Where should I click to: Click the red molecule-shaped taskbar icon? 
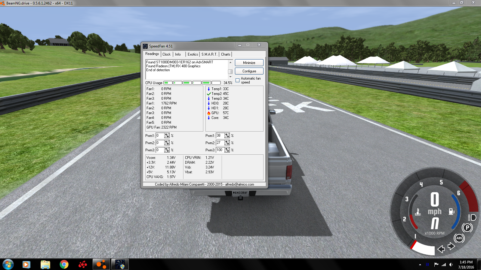(x=83, y=264)
